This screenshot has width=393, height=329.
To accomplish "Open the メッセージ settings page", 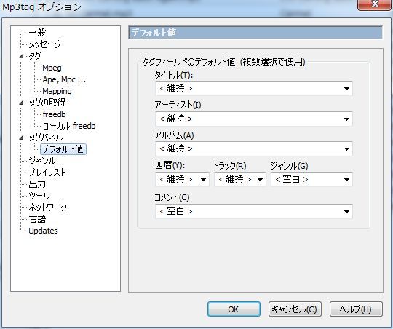I will (44, 44).
